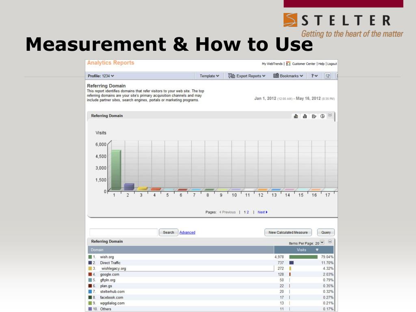The width and height of the screenshot is (416, 312).
Task: Open Customer Center link
Action: (304, 64)
